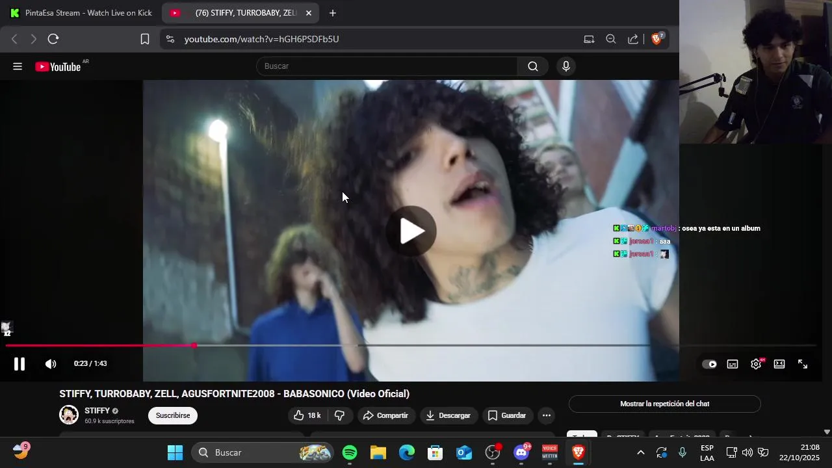Screen dimensions: 832x468
Task: Seek on the video progress bar
Action: click(411, 345)
